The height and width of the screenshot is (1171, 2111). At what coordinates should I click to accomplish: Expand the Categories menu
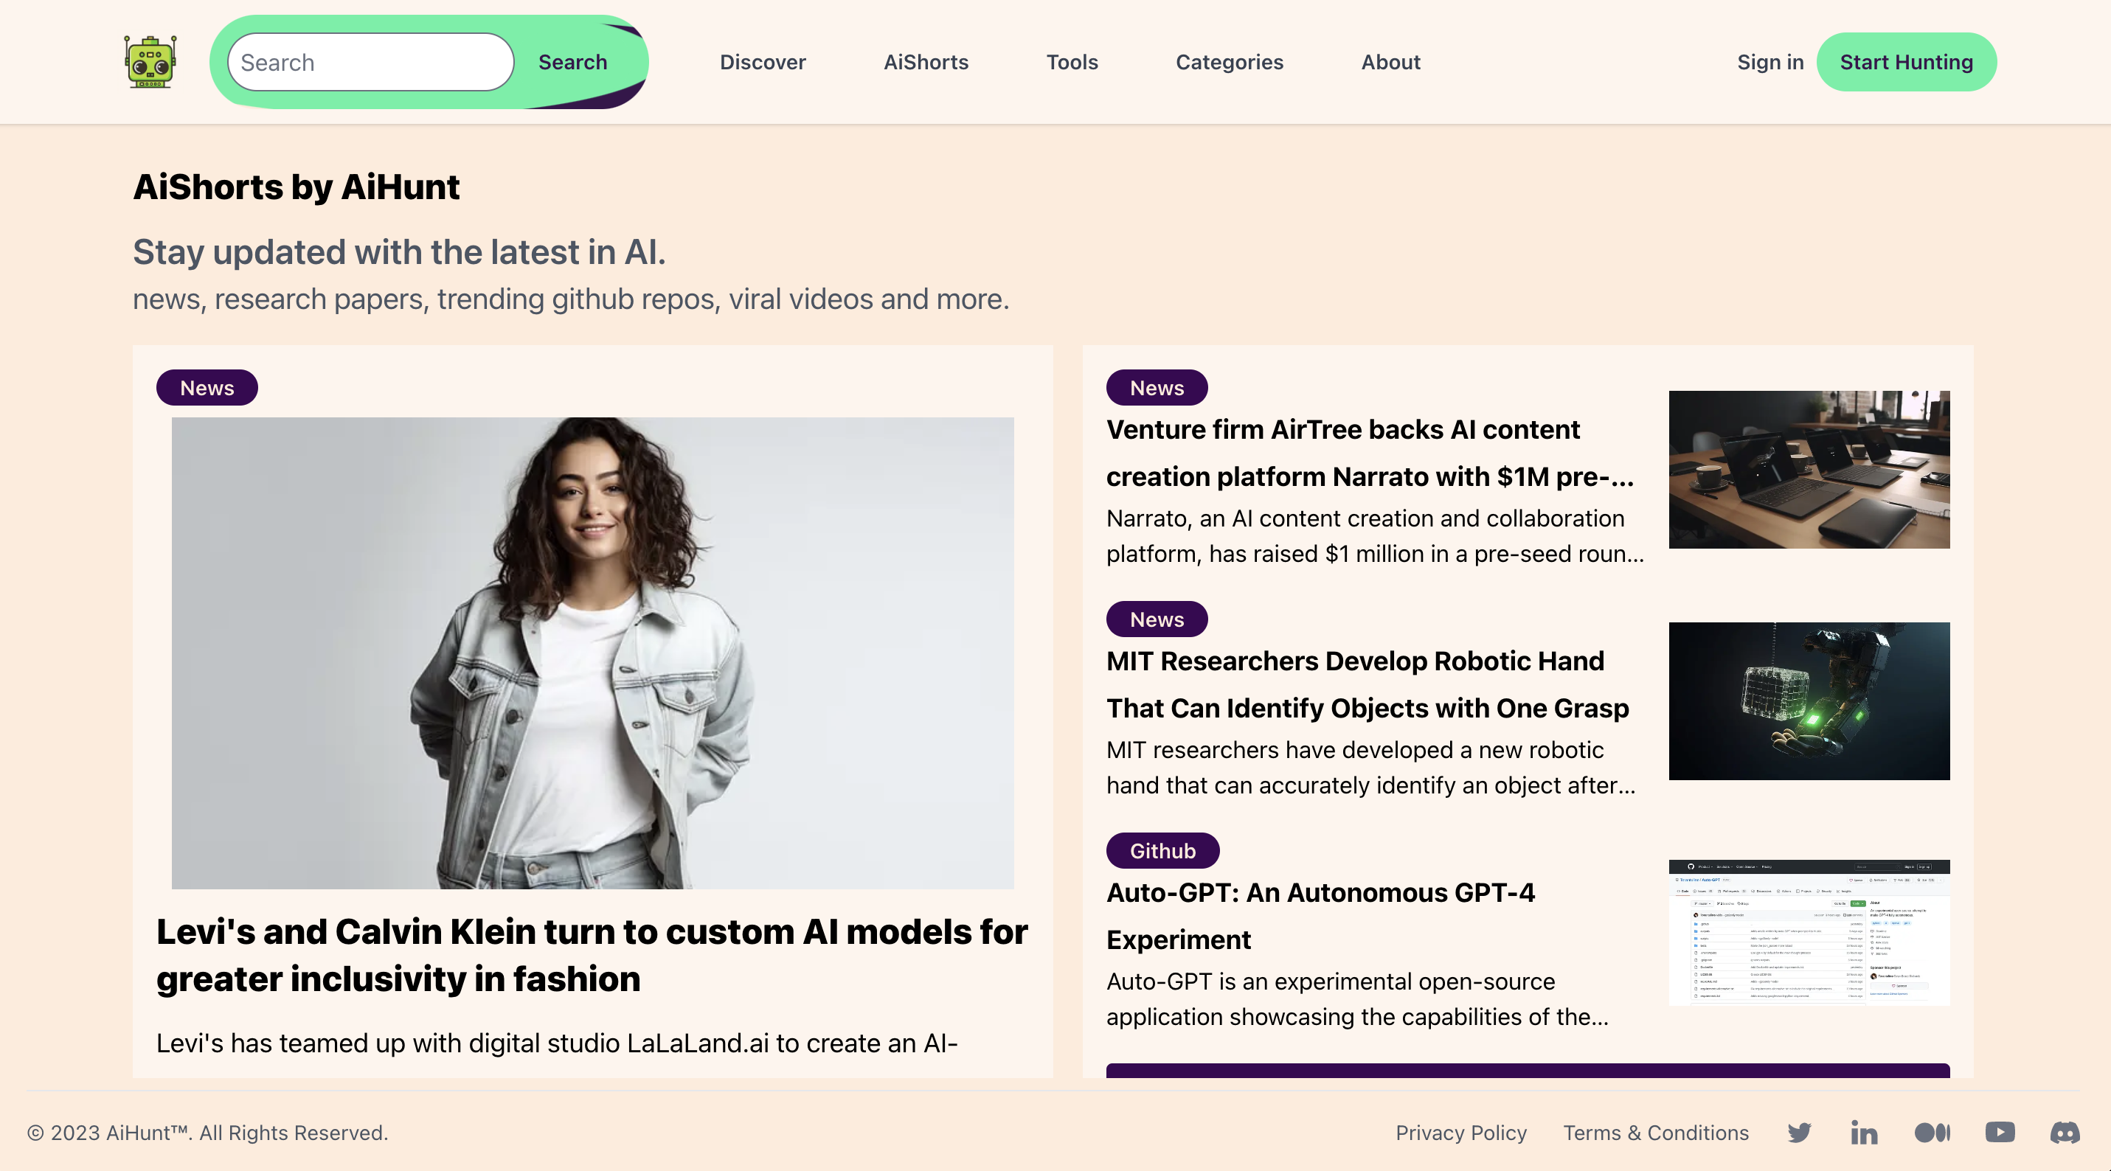tap(1230, 61)
